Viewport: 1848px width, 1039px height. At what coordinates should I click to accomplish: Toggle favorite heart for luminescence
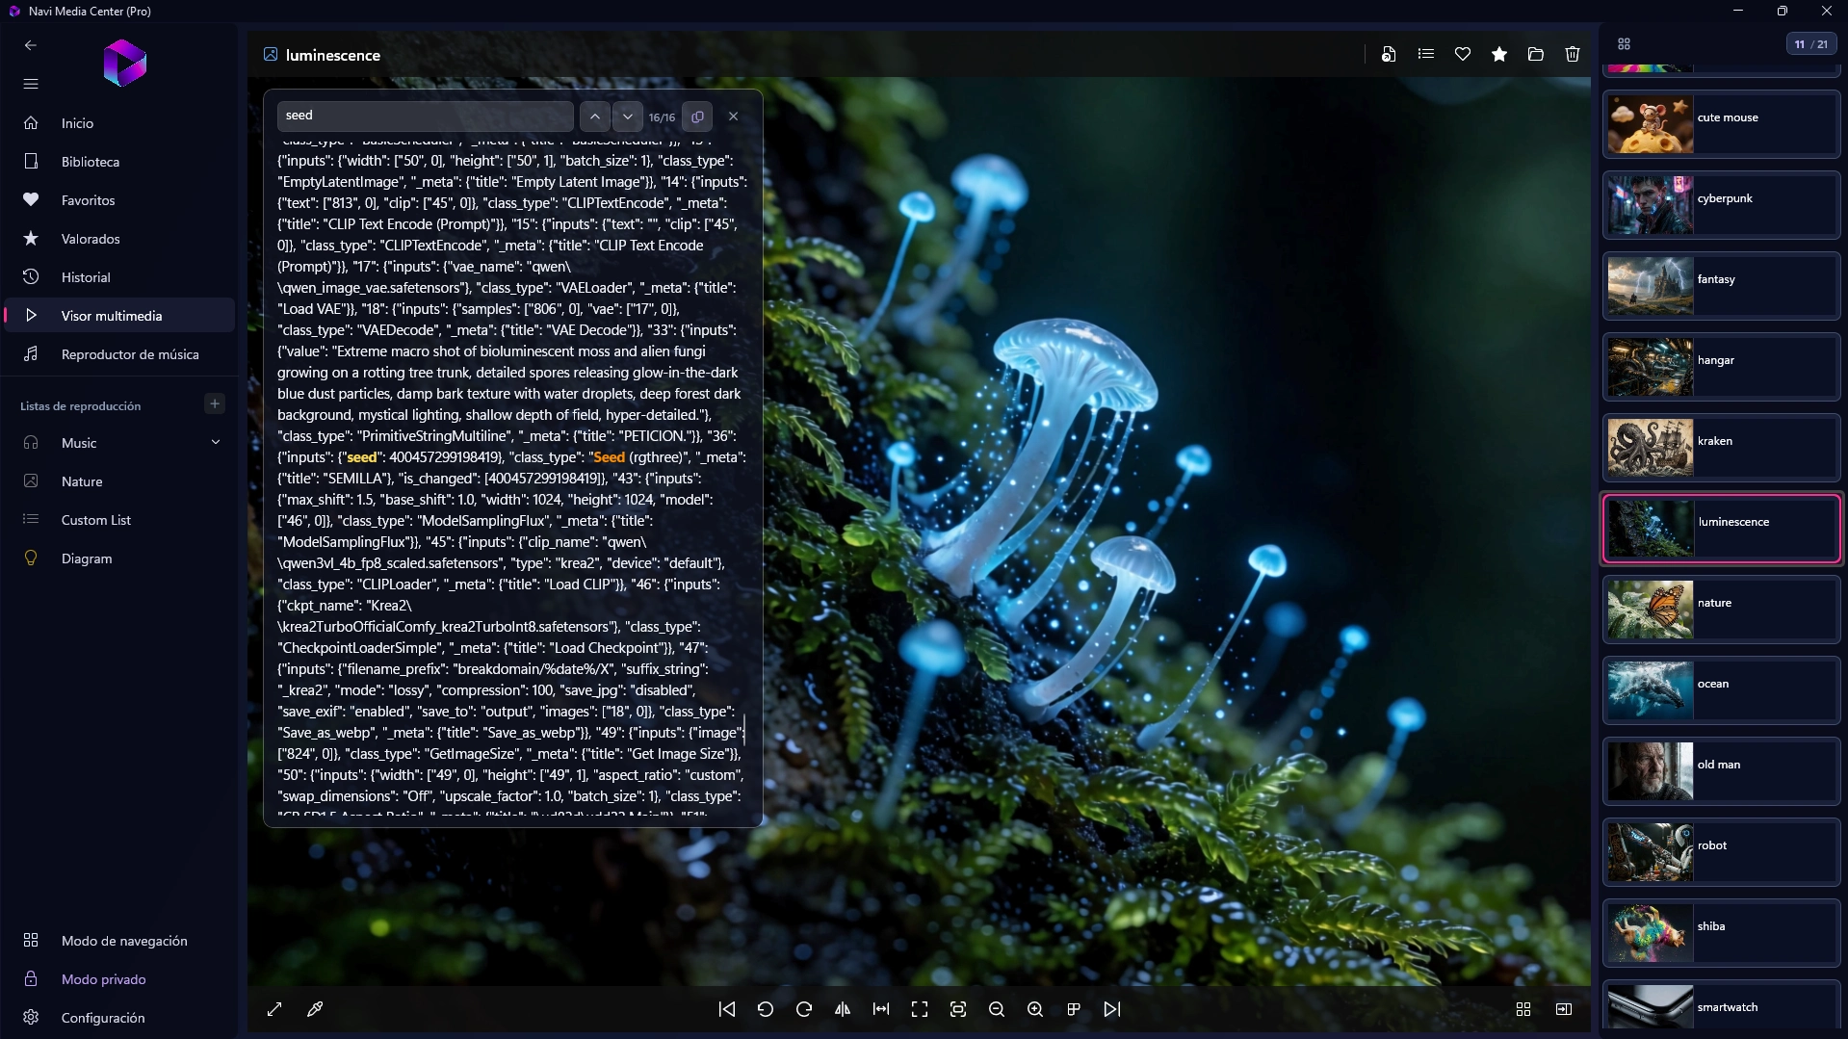tap(1463, 55)
